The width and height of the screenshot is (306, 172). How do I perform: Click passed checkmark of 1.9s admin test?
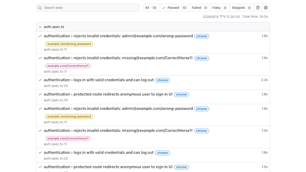tap(40, 36)
